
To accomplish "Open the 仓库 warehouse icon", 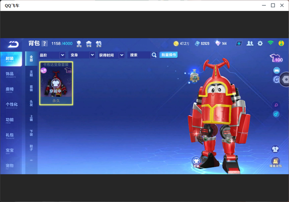I will click(x=89, y=44).
